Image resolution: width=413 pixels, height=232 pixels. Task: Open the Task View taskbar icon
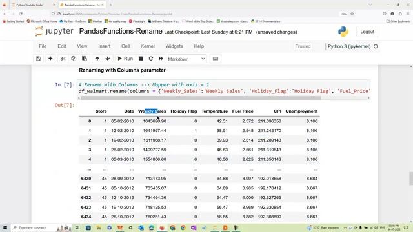click(x=77, y=227)
